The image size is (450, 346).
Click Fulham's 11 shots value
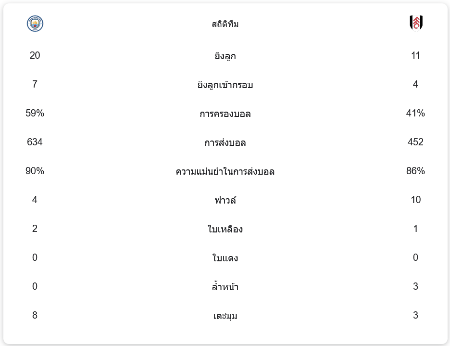coord(415,55)
